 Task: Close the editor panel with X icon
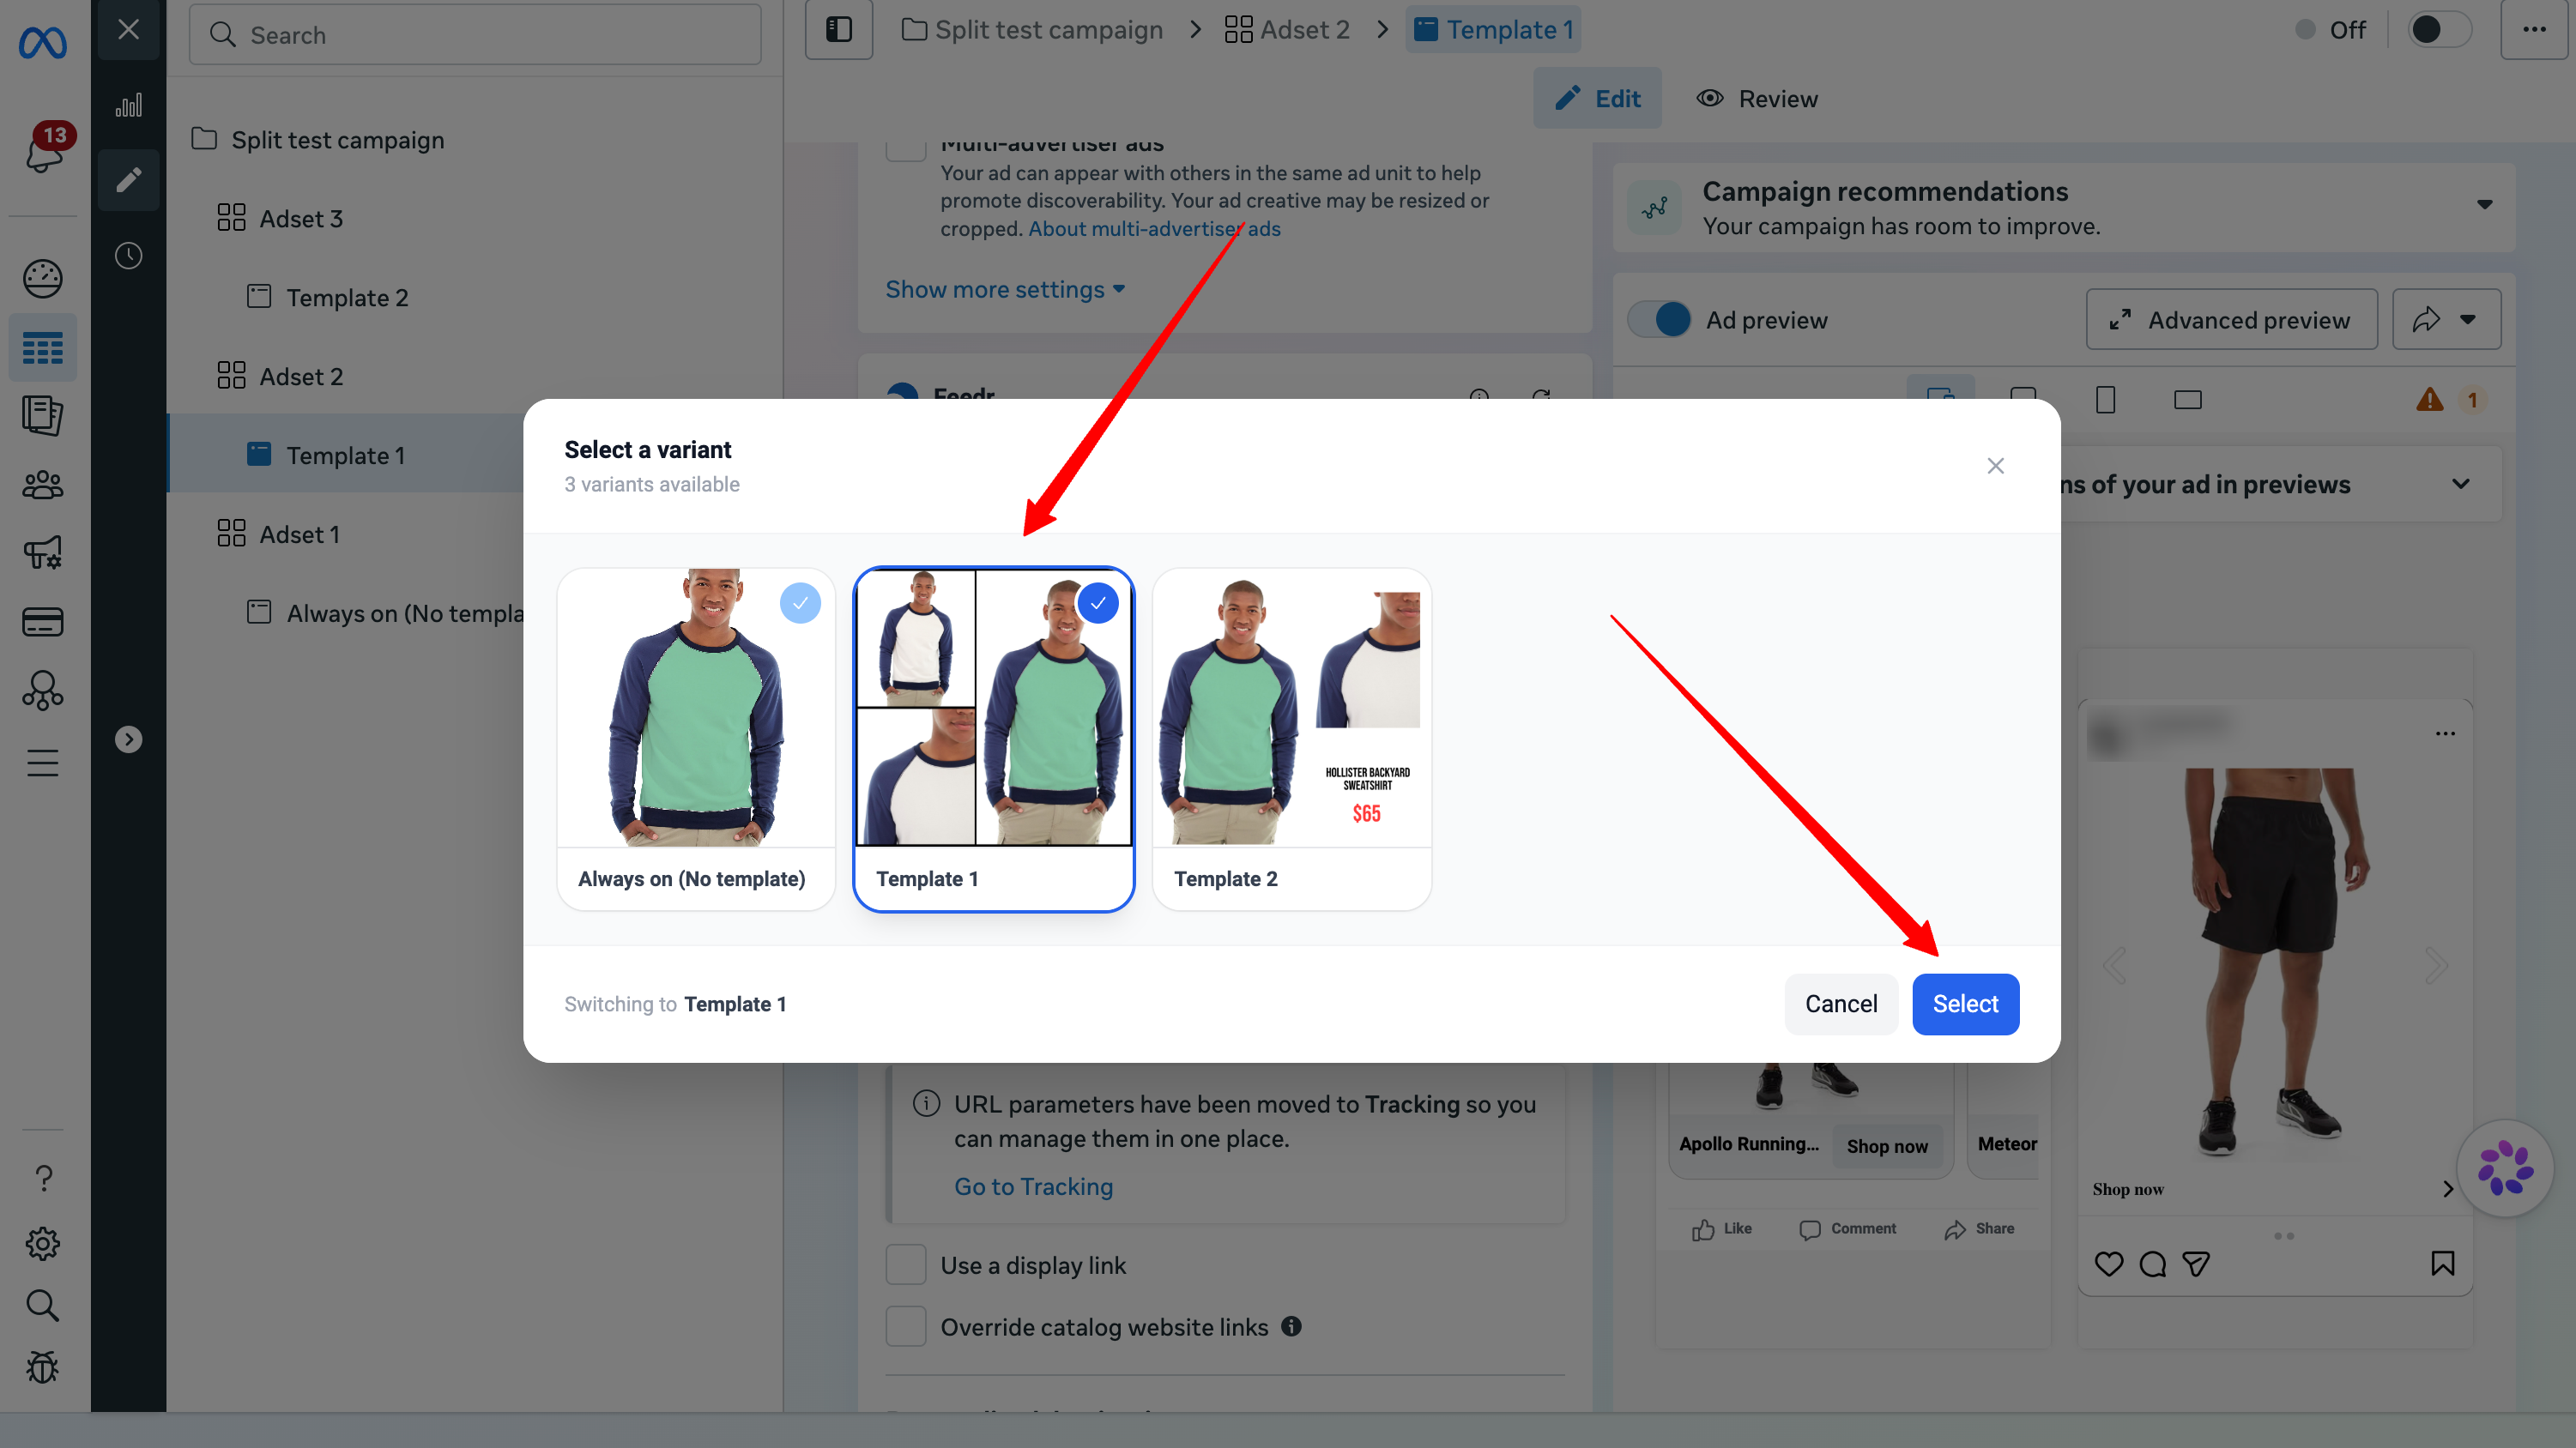click(128, 29)
